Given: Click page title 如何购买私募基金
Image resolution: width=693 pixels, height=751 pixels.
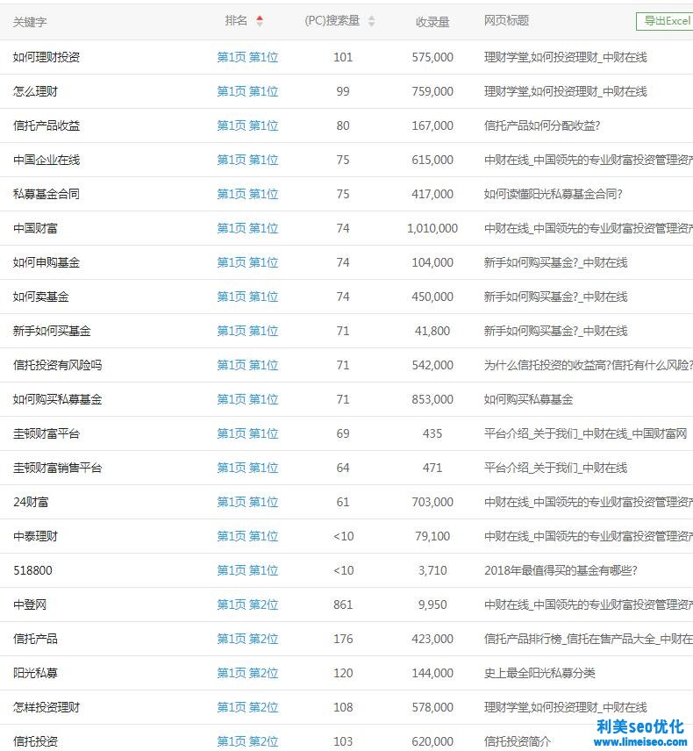Looking at the screenshot, I should pos(528,399).
